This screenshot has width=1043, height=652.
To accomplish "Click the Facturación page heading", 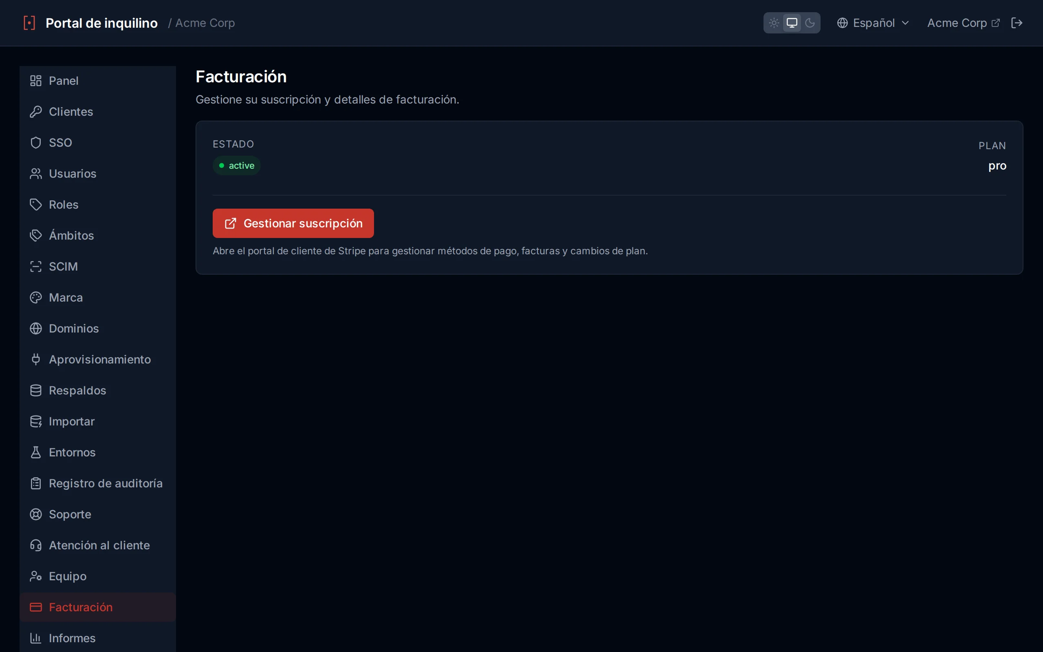I will (241, 77).
